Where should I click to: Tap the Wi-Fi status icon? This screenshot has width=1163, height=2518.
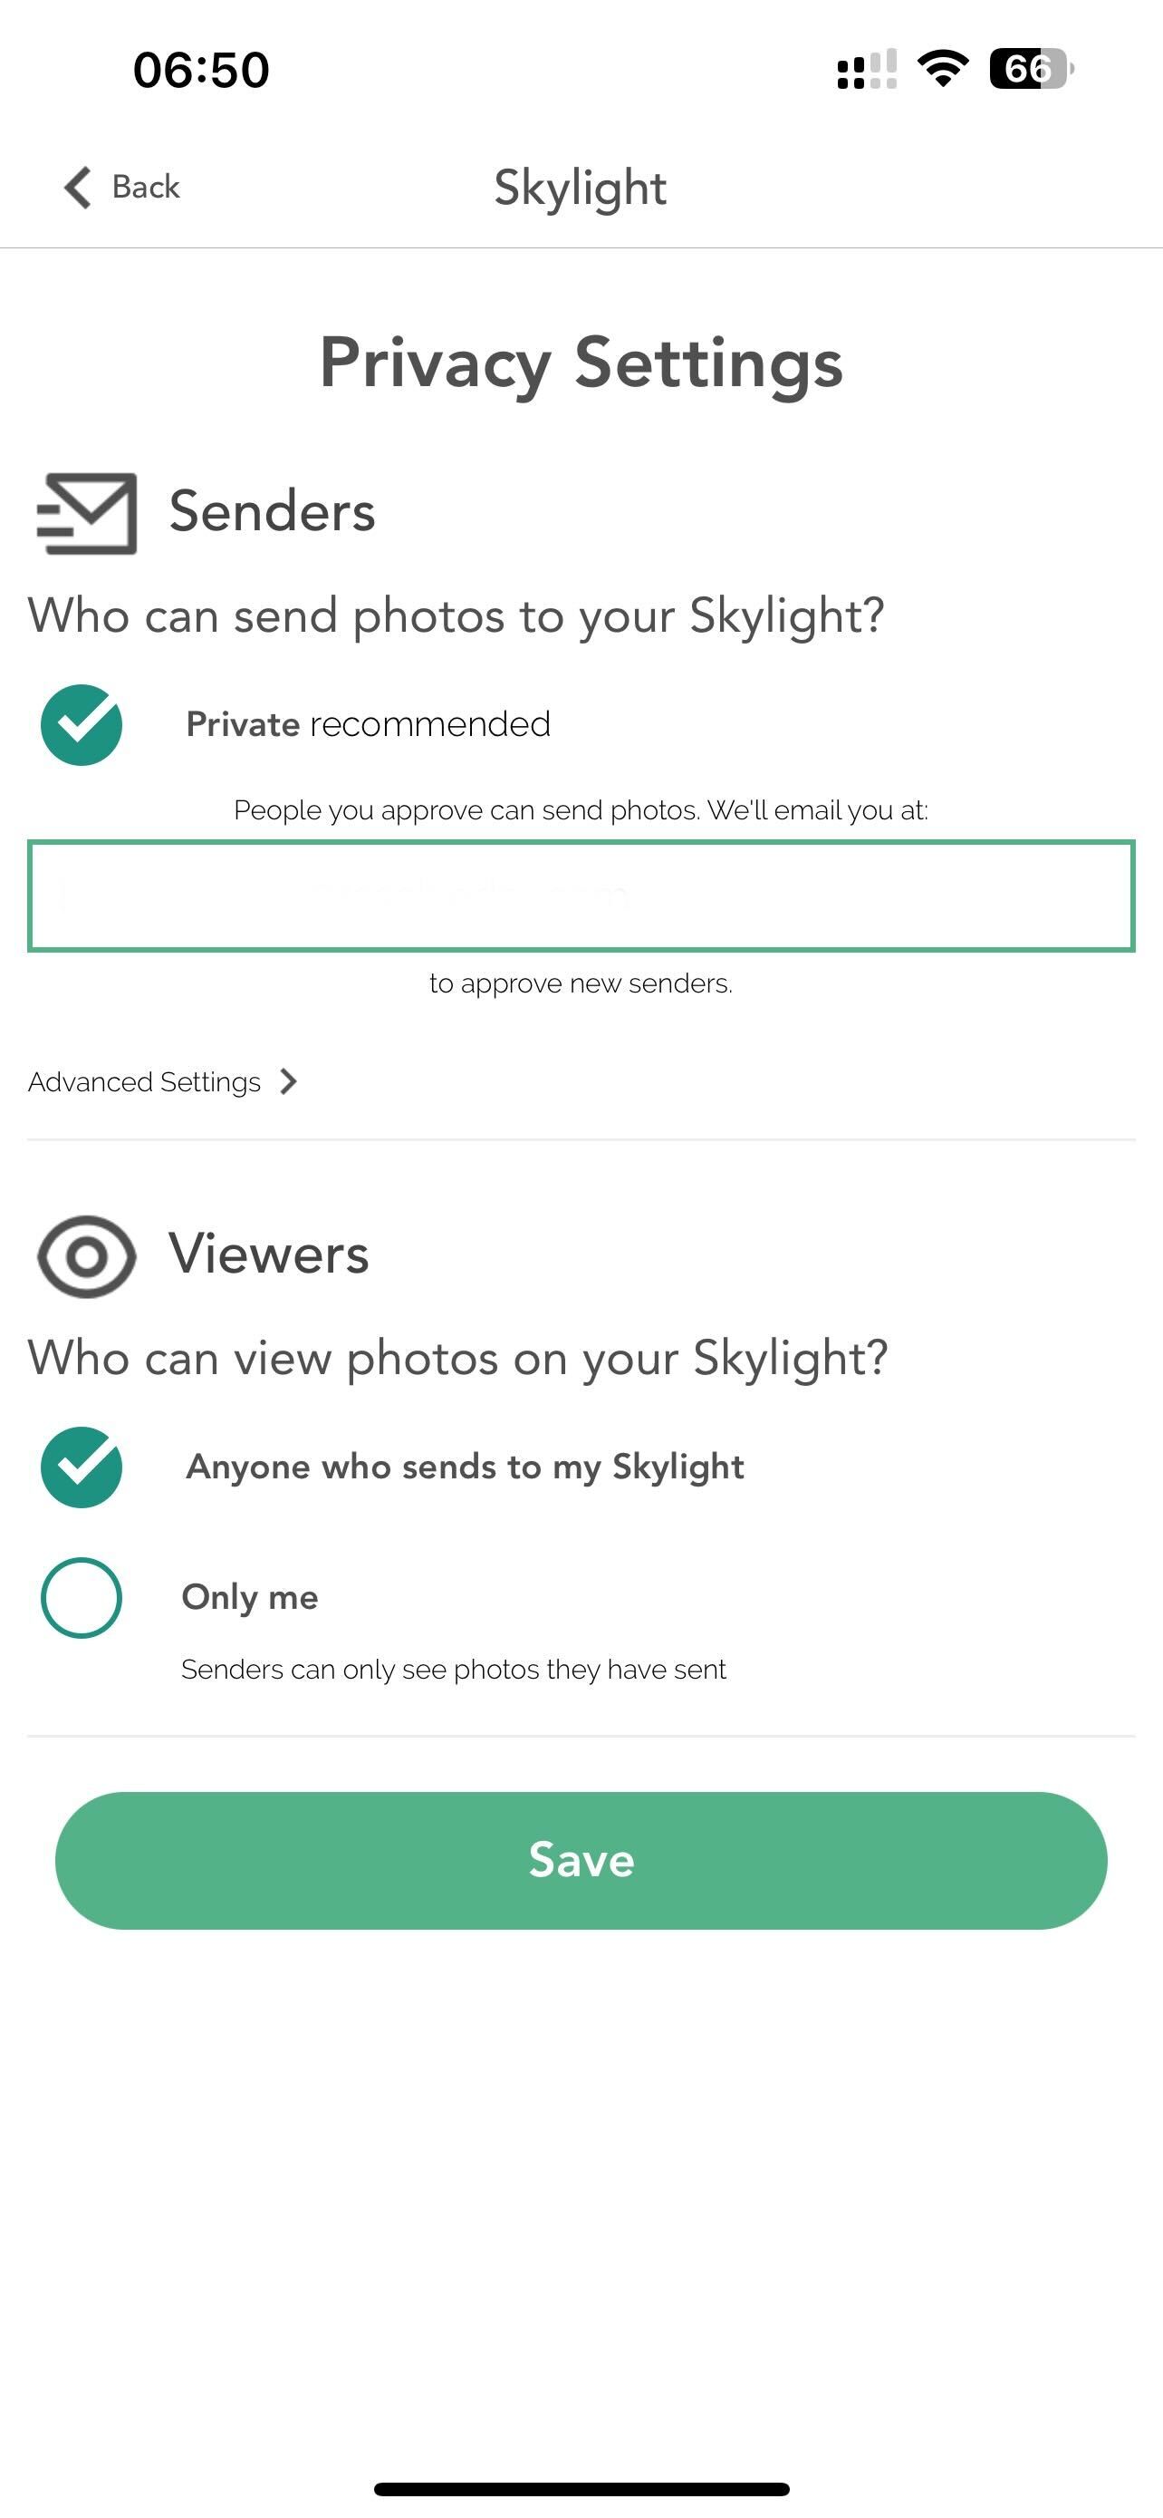coord(942,70)
